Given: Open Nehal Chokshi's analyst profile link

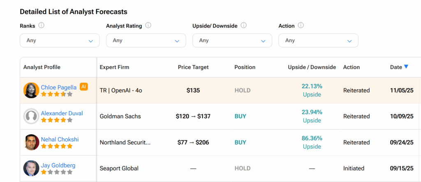Looking at the screenshot, I should pos(60,139).
